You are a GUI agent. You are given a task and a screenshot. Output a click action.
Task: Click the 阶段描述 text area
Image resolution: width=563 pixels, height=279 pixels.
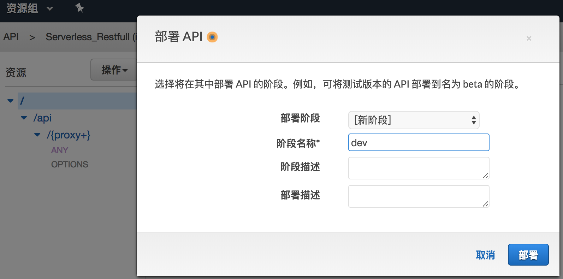tap(419, 168)
